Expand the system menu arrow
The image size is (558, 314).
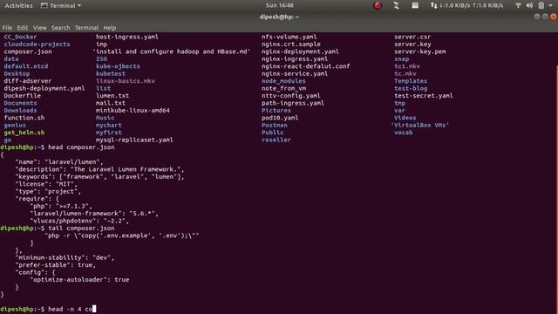[x=550, y=6]
